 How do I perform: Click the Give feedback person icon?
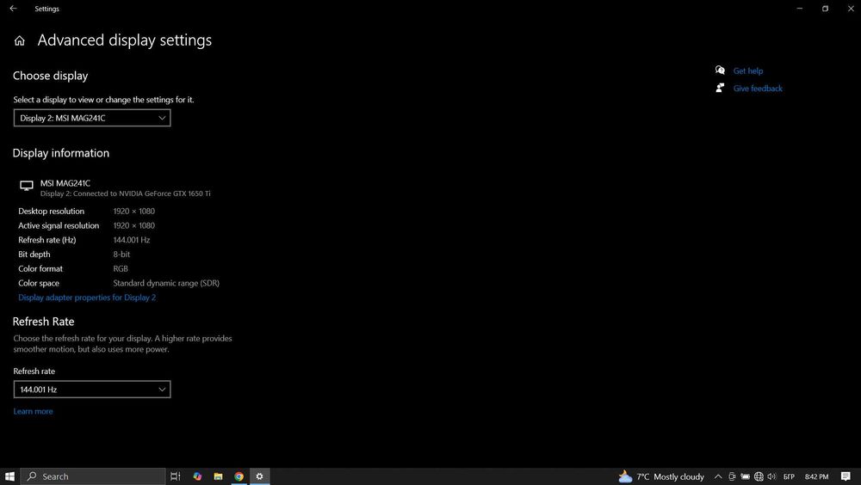(720, 88)
